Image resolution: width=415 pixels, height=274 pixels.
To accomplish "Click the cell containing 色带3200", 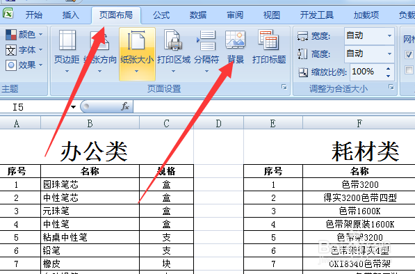I will (359, 184).
